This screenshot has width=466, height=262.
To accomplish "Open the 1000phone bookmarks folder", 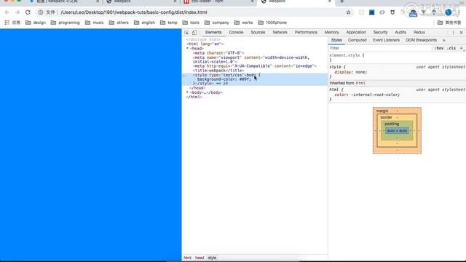I will [x=272, y=23].
